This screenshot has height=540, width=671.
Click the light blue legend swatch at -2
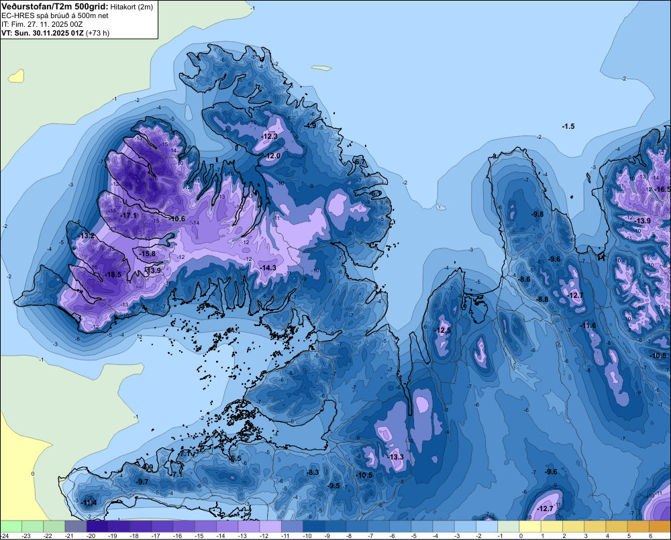coord(487,526)
